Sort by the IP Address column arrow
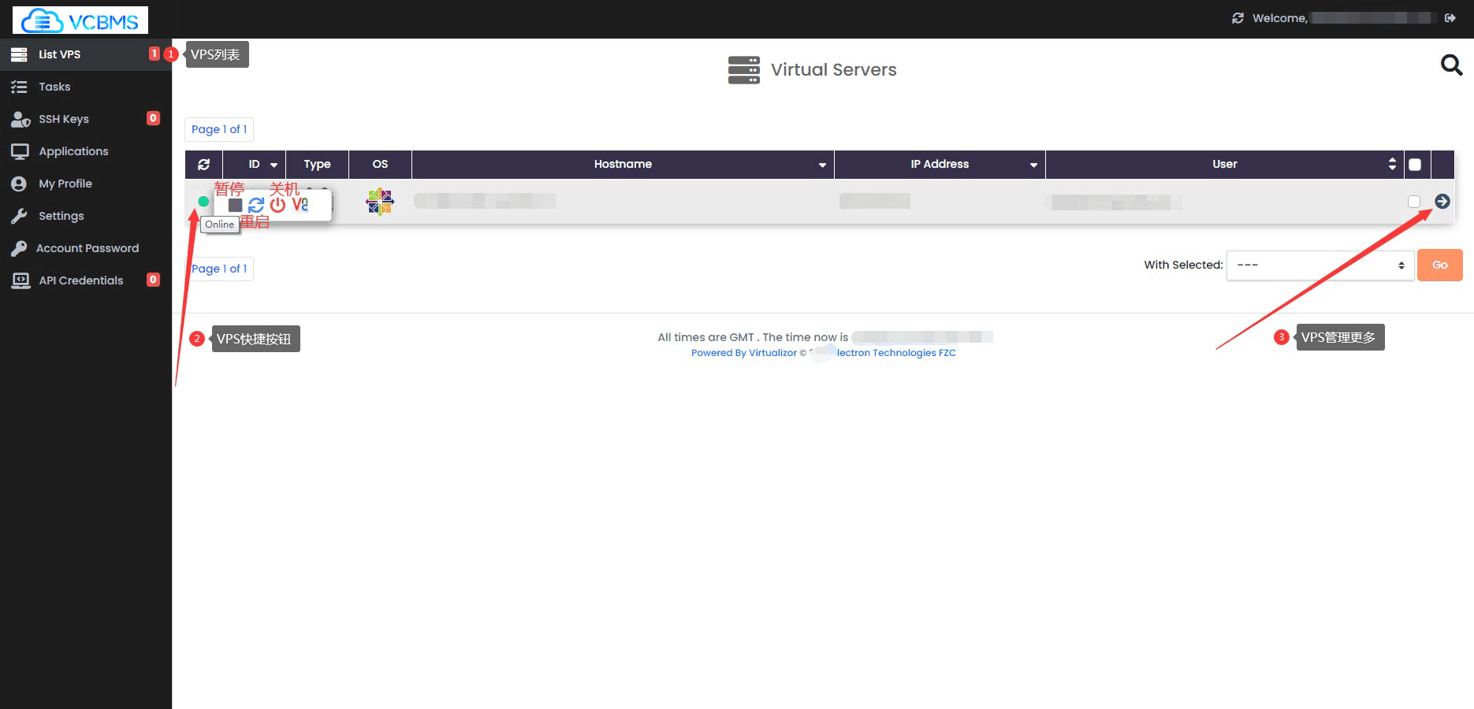The image size is (1474, 709). (x=1033, y=165)
